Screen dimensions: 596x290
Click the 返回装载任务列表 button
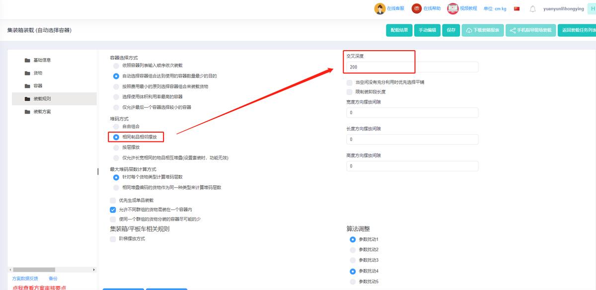tap(577, 30)
